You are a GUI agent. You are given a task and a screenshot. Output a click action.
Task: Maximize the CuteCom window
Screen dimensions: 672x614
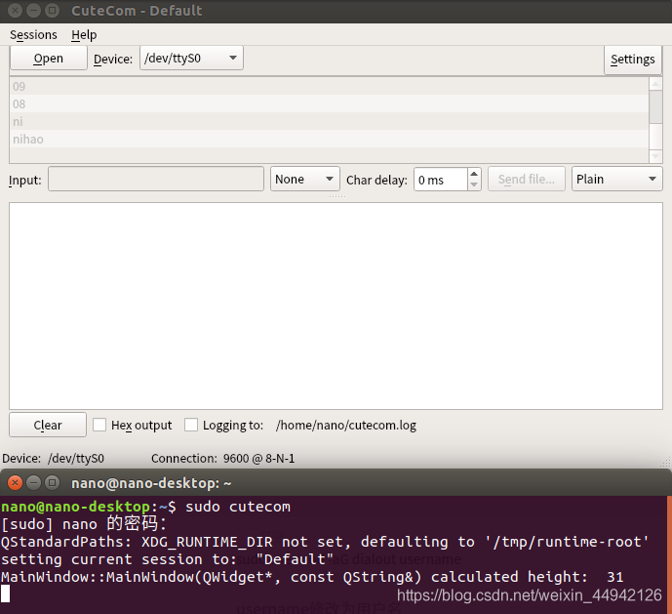pyautogui.click(x=53, y=10)
